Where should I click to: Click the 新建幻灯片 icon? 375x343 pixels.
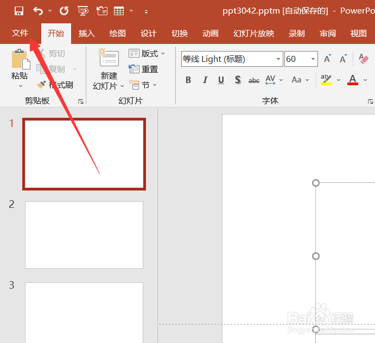pos(109,58)
